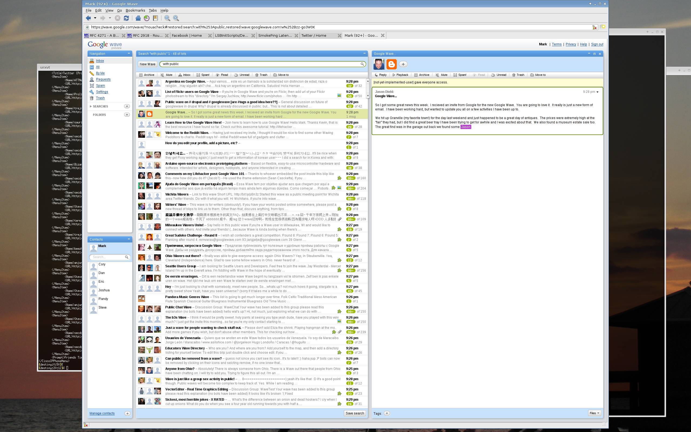Click the search magnifier in with:public box
The height and width of the screenshot is (432, 691).
point(362,64)
